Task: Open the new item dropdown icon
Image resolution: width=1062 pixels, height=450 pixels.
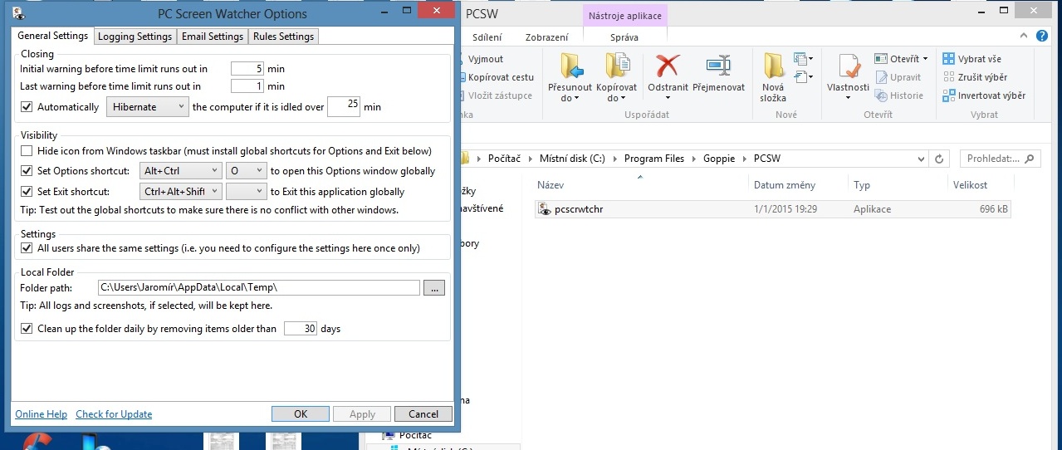Action: coord(802,59)
